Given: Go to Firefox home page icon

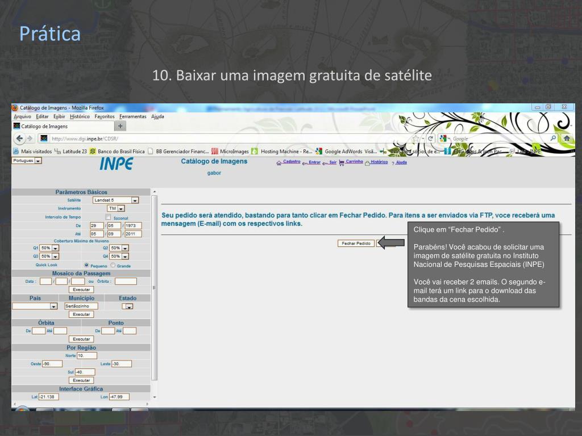Looking at the screenshot, I should tap(567, 138).
